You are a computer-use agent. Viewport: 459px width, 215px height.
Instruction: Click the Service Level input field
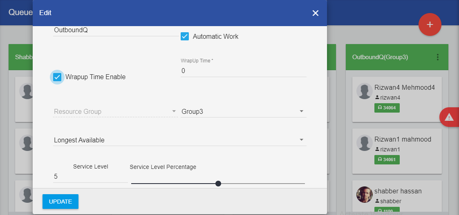[x=90, y=177]
